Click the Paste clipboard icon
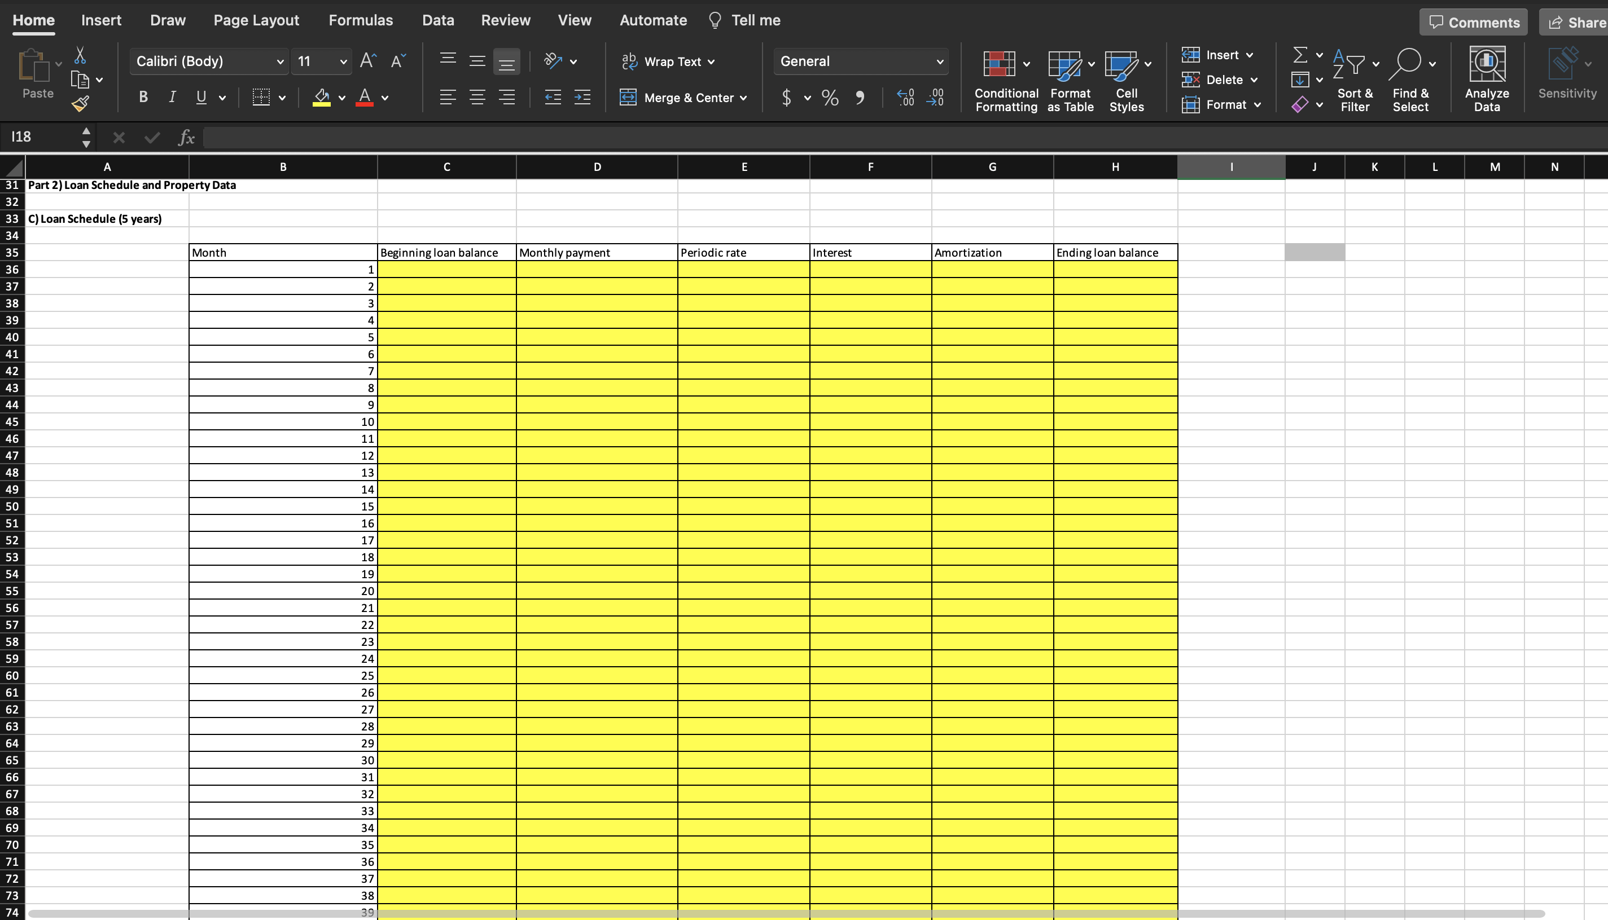The height and width of the screenshot is (920, 1608). point(33,65)
